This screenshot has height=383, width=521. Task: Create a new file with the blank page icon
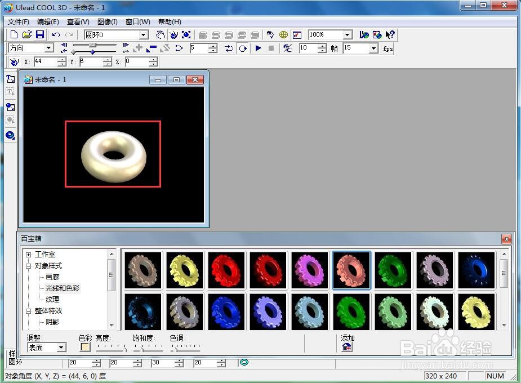click(14, 34)
